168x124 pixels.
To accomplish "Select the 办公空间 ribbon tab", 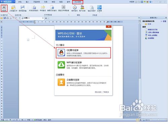I will pos(78,2).
